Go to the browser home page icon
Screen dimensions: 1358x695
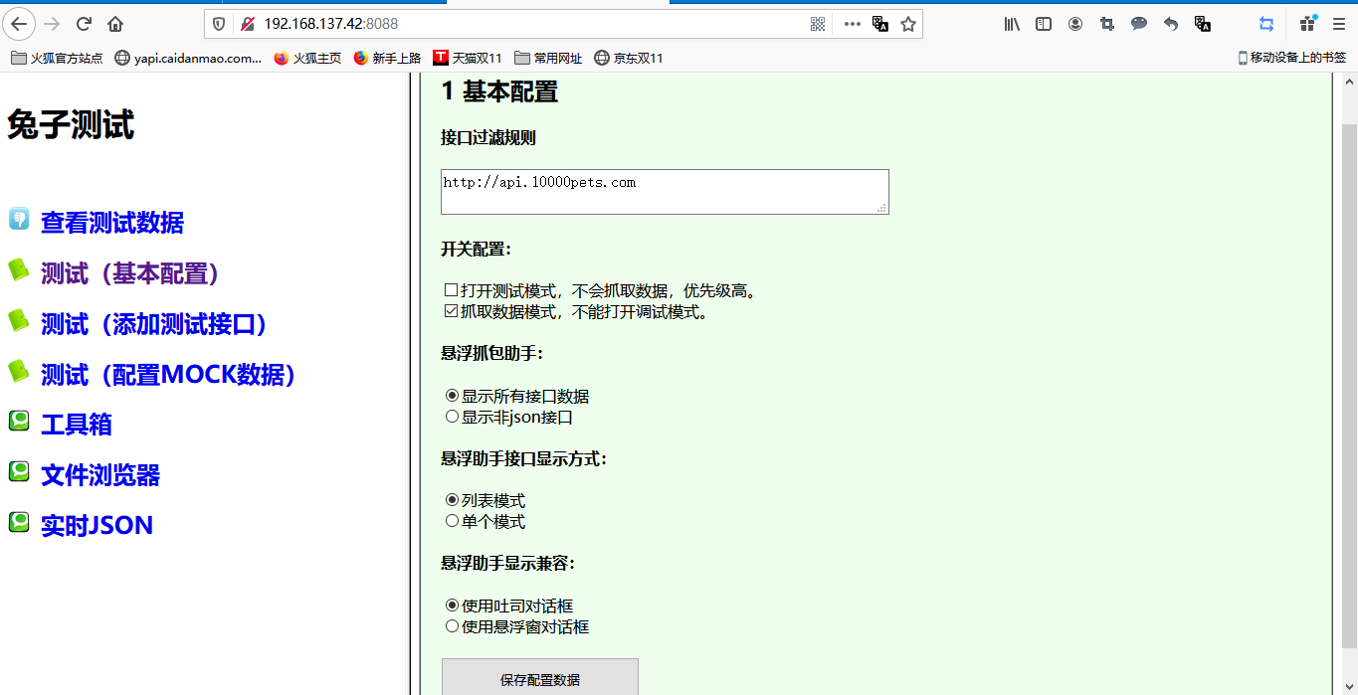point(115,24)
